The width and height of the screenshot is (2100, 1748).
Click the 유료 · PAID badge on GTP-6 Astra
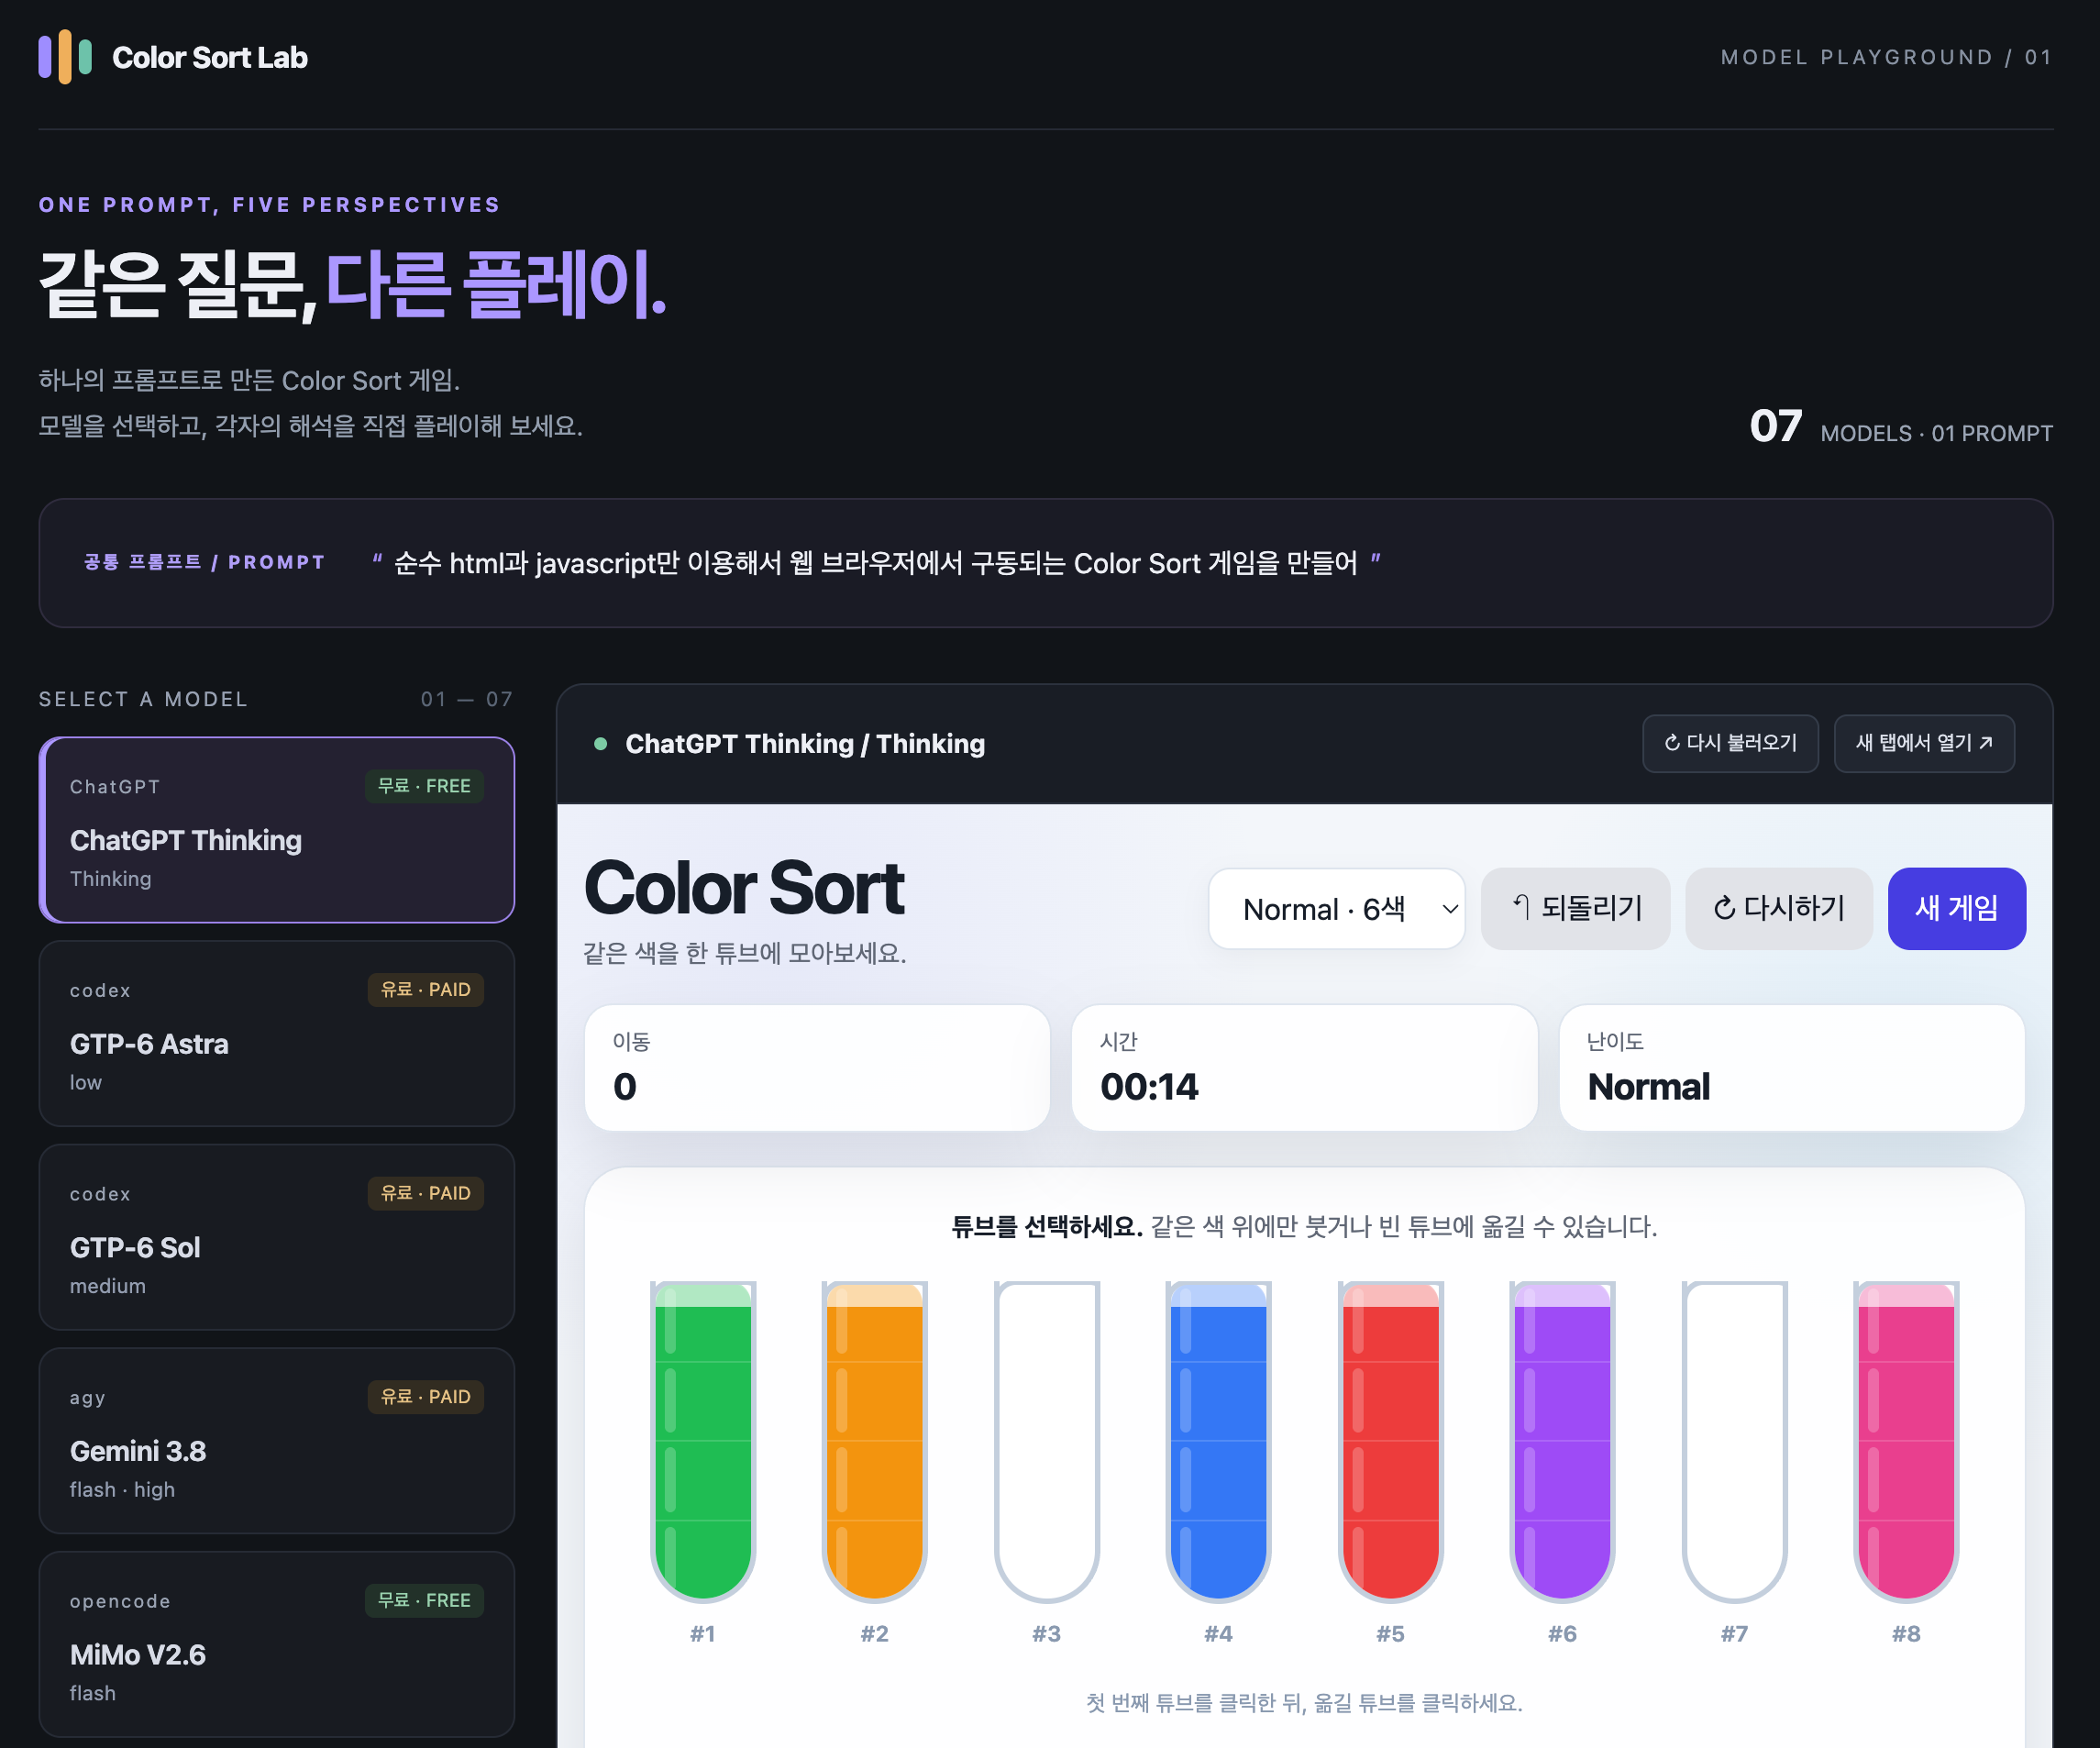point(426,989)
